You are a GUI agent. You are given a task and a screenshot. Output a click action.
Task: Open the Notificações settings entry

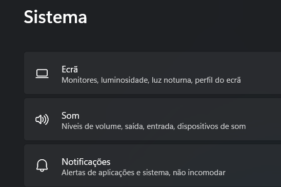click(152, 165)
